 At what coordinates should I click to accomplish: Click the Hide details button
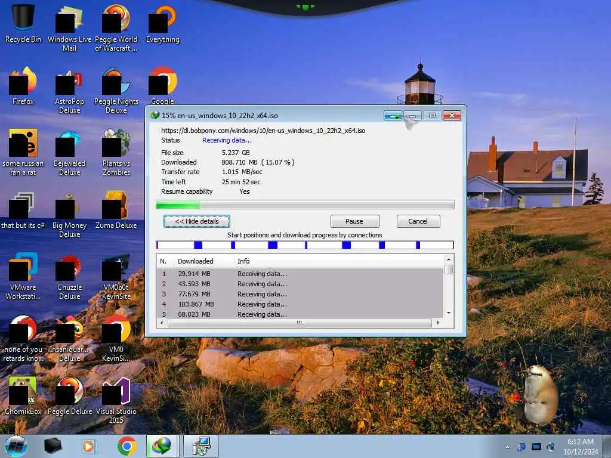[x=197, y=221]
